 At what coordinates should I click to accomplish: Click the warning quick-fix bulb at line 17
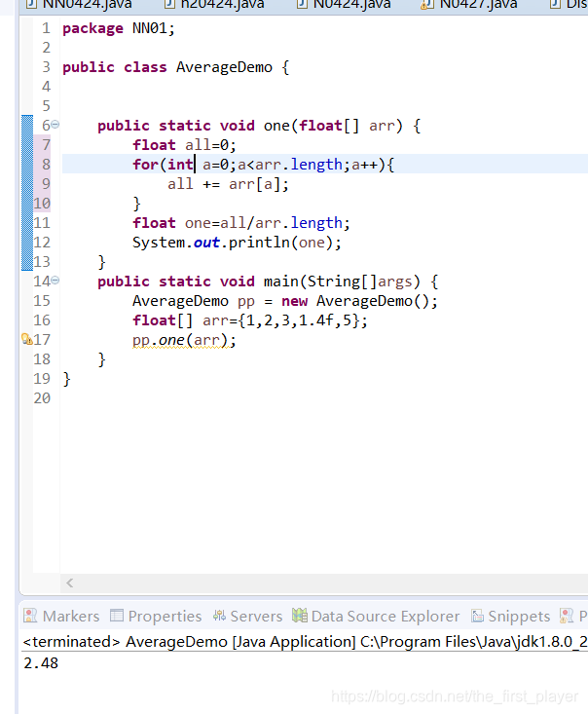(x=27, y=339)
